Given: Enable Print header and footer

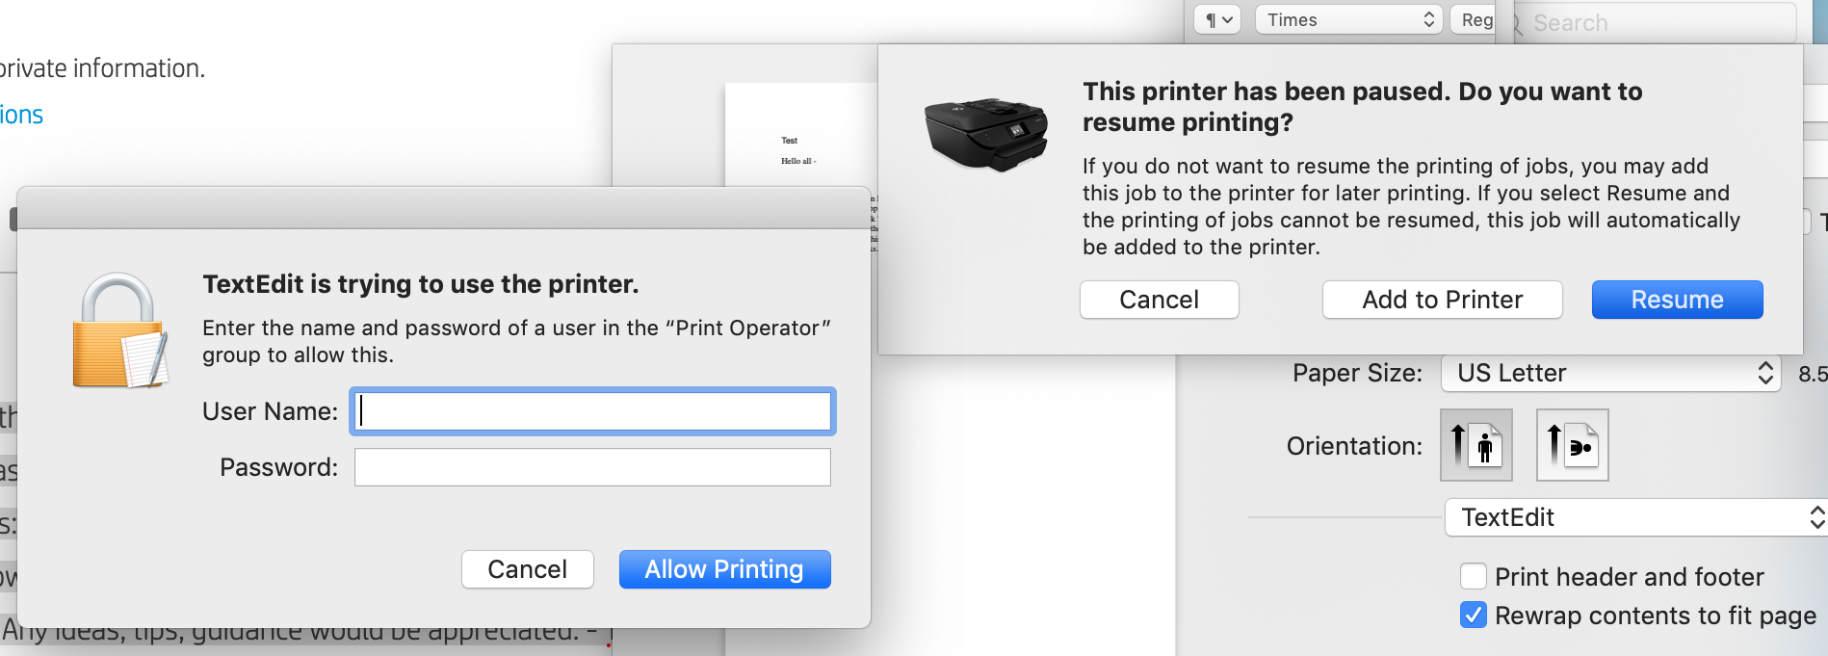Looking at the screenshot, I should (x=1473, y=576).
